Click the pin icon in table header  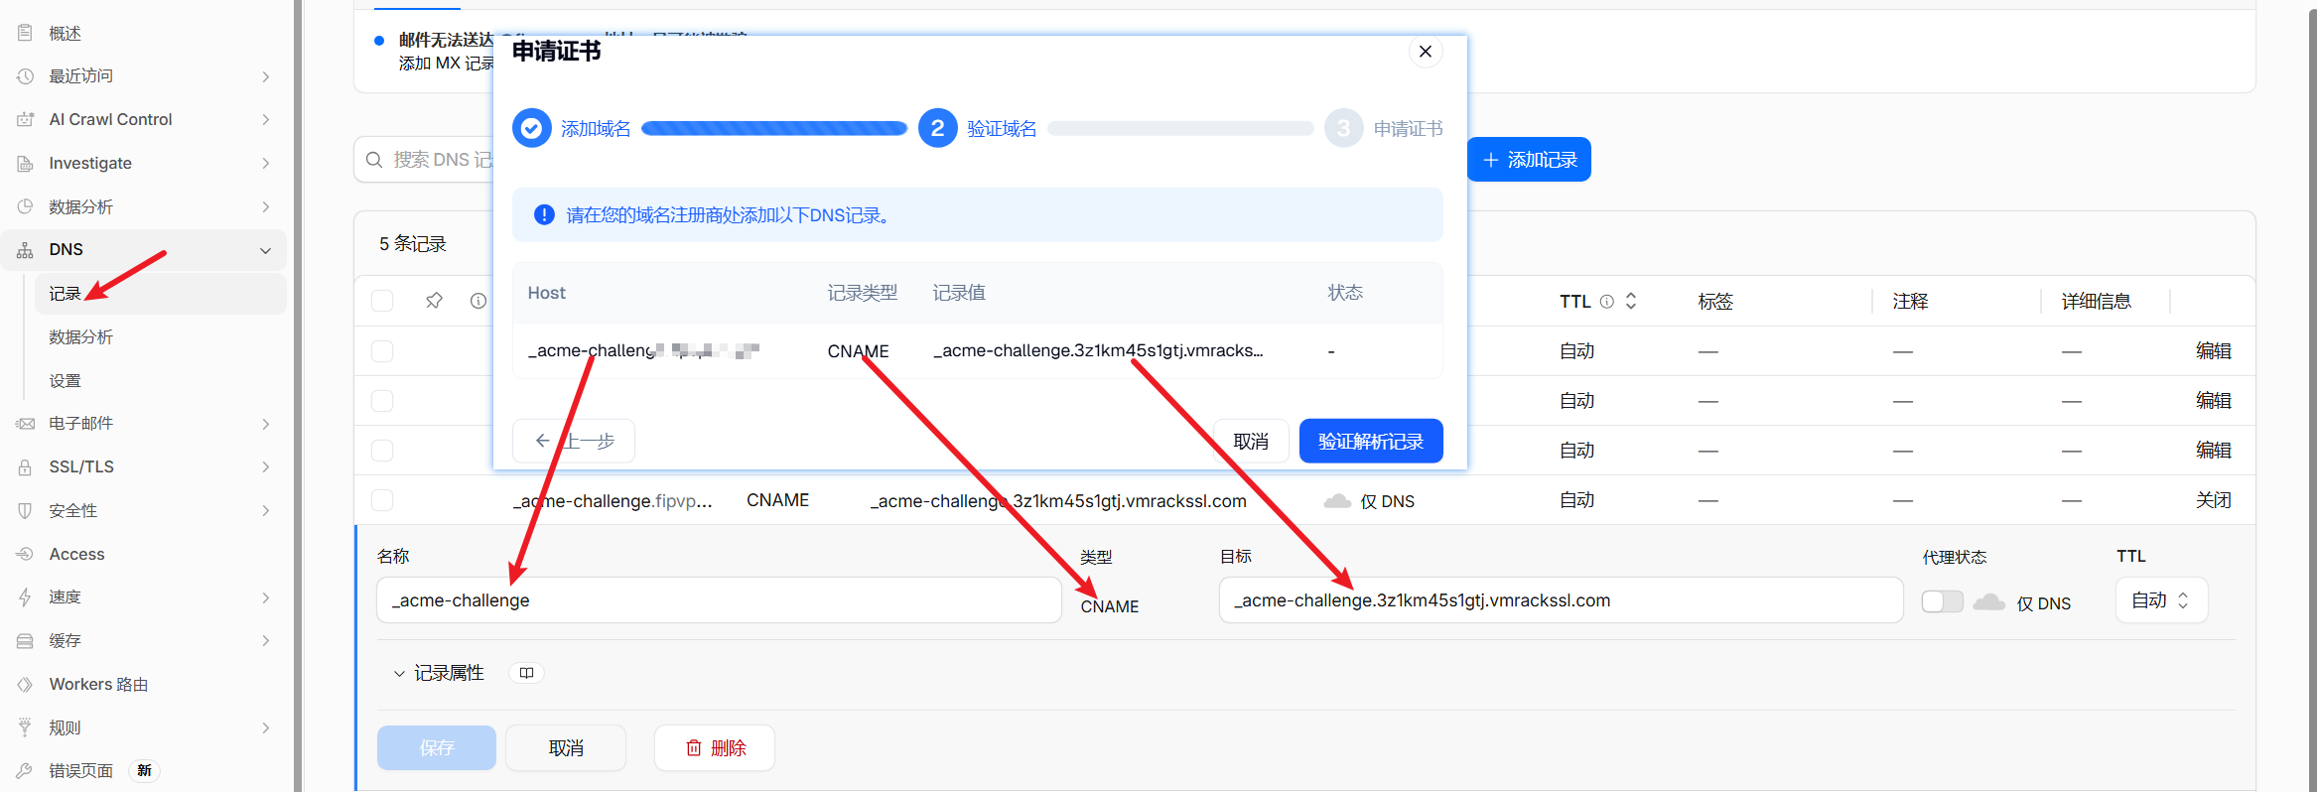[434, 301]
